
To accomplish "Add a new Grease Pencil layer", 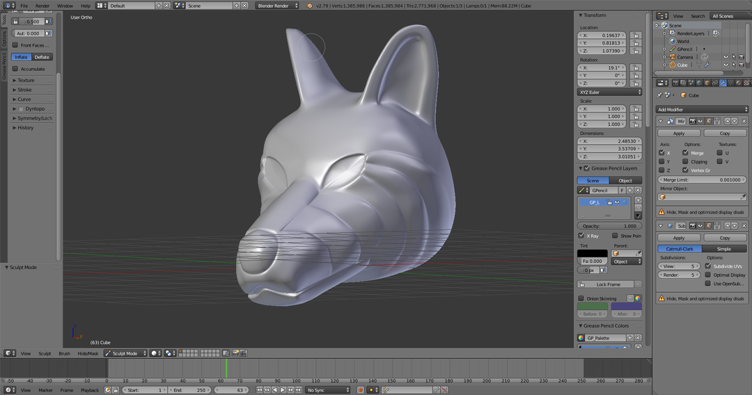I will click(x=638, y=200).
